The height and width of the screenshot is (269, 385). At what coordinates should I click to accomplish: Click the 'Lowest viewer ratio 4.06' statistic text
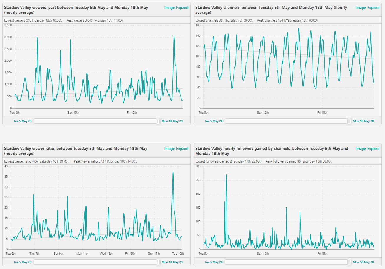point(37,161)
